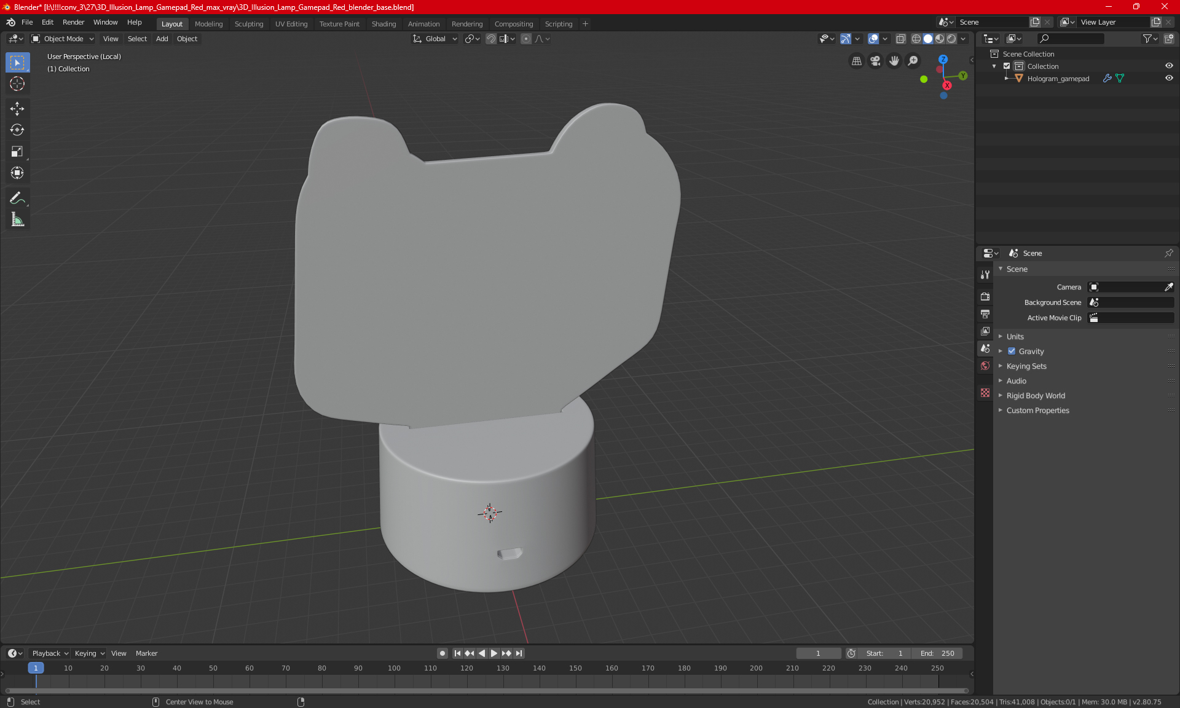Switch to the Sculpting workspace tab
Screen dimensions: 1180x708
point(248,24)
